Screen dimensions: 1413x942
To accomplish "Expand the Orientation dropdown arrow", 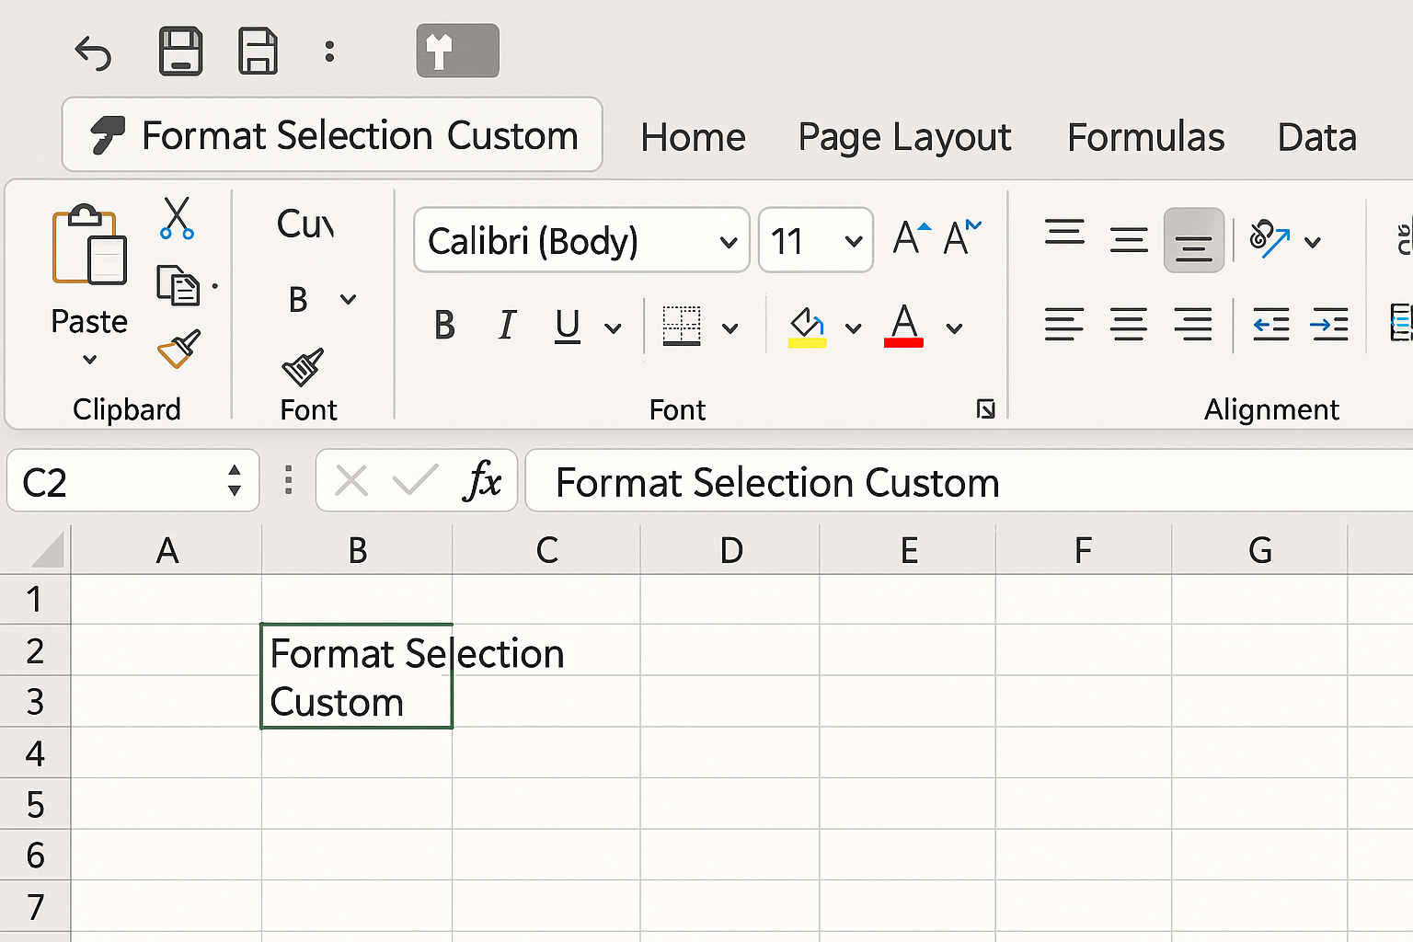I will point(1313,242).
